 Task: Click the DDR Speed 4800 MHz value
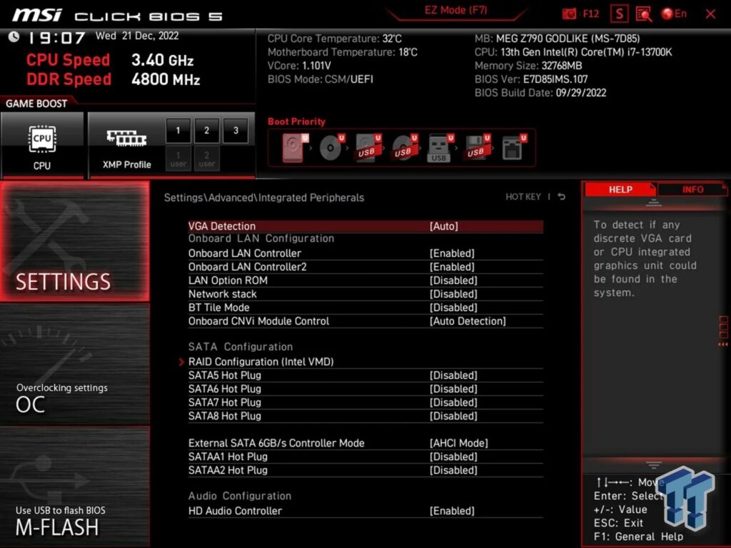(x=166, y=79)
